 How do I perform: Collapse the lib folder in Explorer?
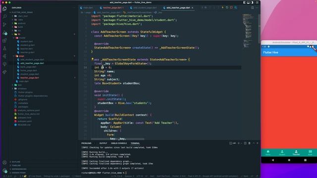(x=44, y=34)
